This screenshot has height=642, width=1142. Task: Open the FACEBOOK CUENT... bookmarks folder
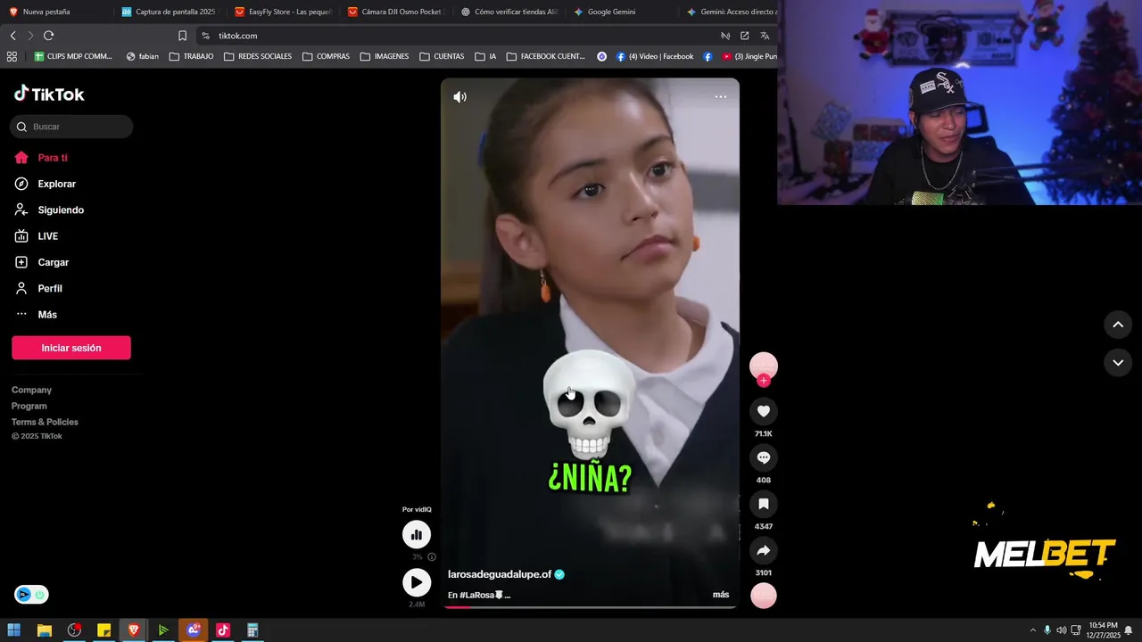click(x=546, y=56)
